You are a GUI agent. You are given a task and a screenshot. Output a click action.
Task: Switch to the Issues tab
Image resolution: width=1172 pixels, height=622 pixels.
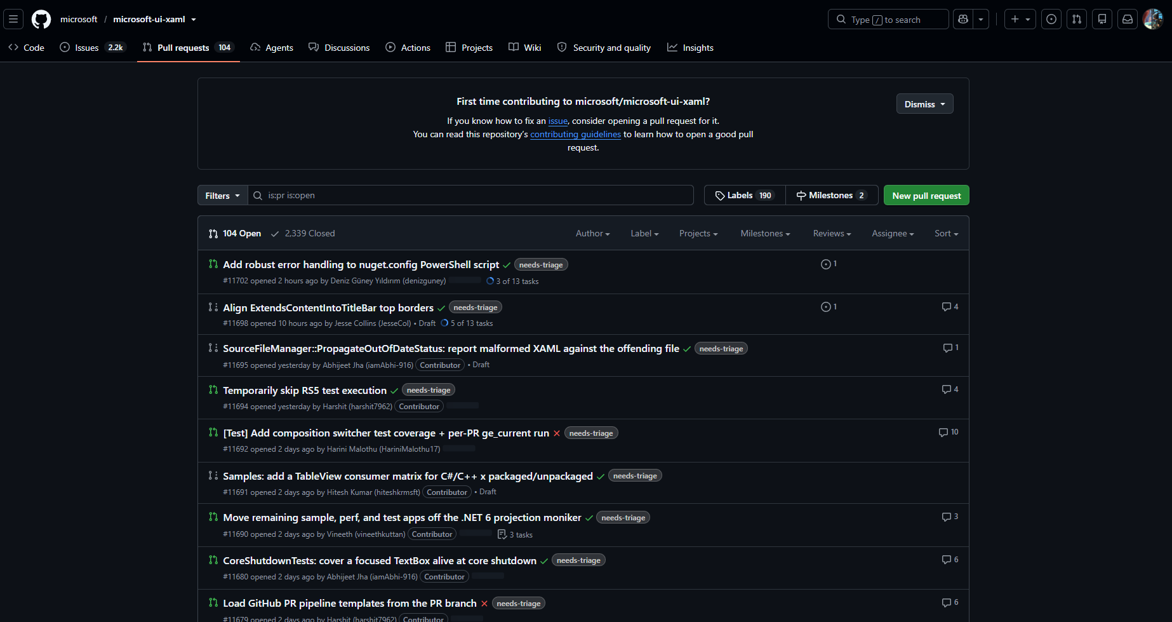tap(93, 48)
